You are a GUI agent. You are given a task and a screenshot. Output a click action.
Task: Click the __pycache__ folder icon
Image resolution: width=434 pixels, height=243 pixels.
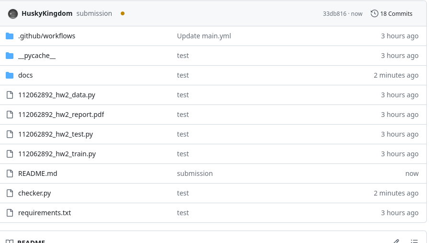(10, 56)
